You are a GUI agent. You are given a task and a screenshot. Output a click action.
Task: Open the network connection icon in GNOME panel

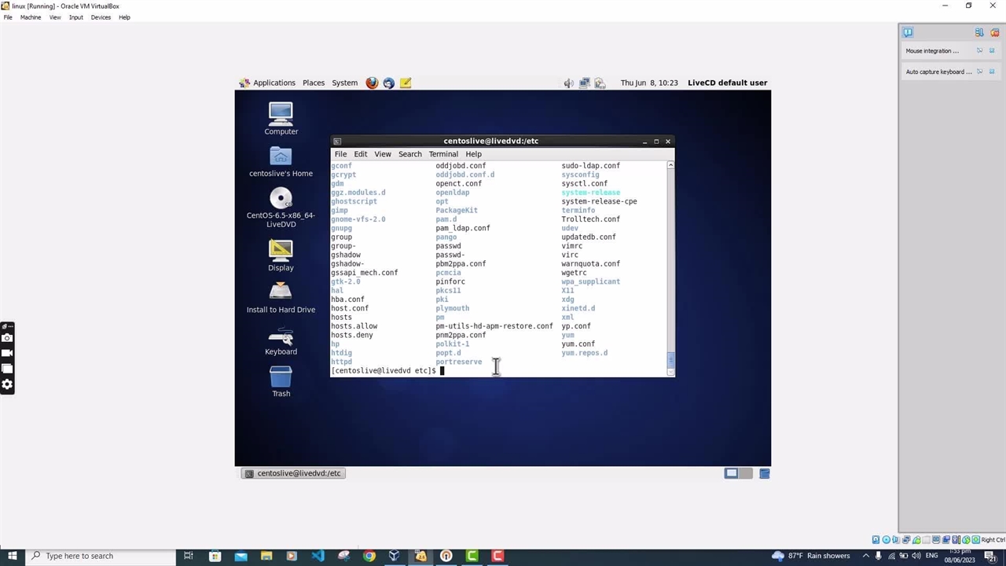[584, 83]
